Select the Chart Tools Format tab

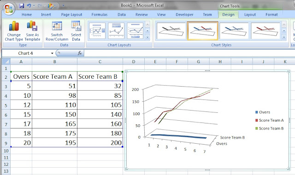coord(271,15)
